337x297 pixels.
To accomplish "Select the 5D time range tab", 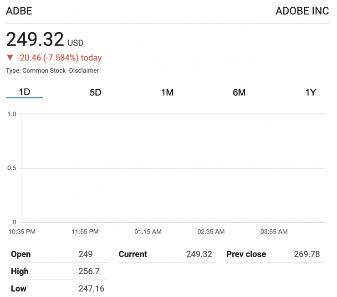I will 95,92.
